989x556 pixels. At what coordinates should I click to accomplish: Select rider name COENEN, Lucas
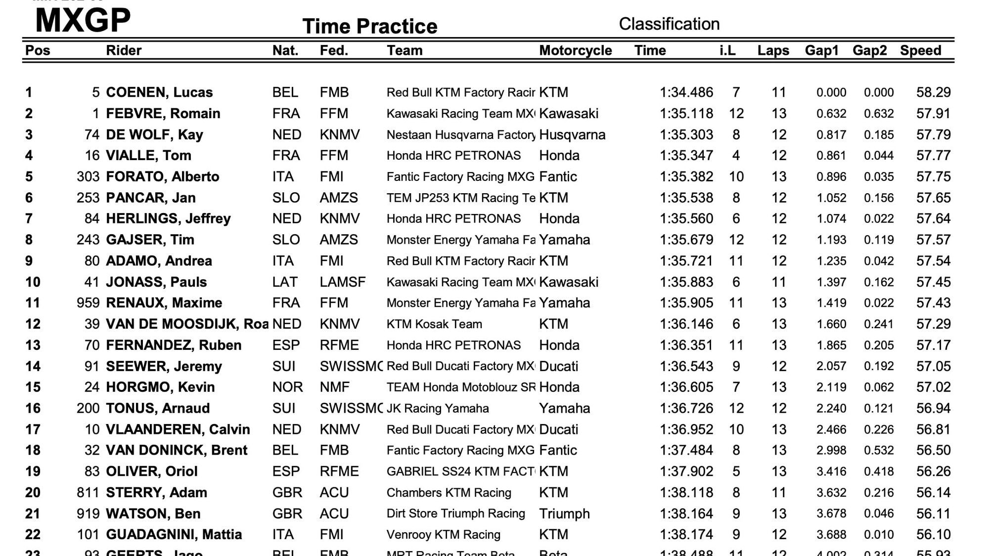[x=159, y=92]
